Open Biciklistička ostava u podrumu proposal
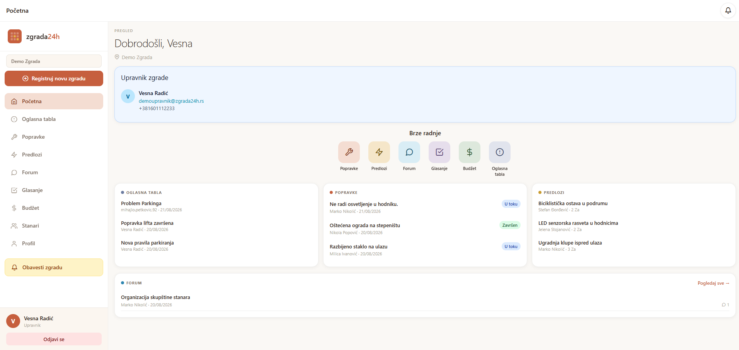This screenshot has height=350, width=739. tap(573, 203)
